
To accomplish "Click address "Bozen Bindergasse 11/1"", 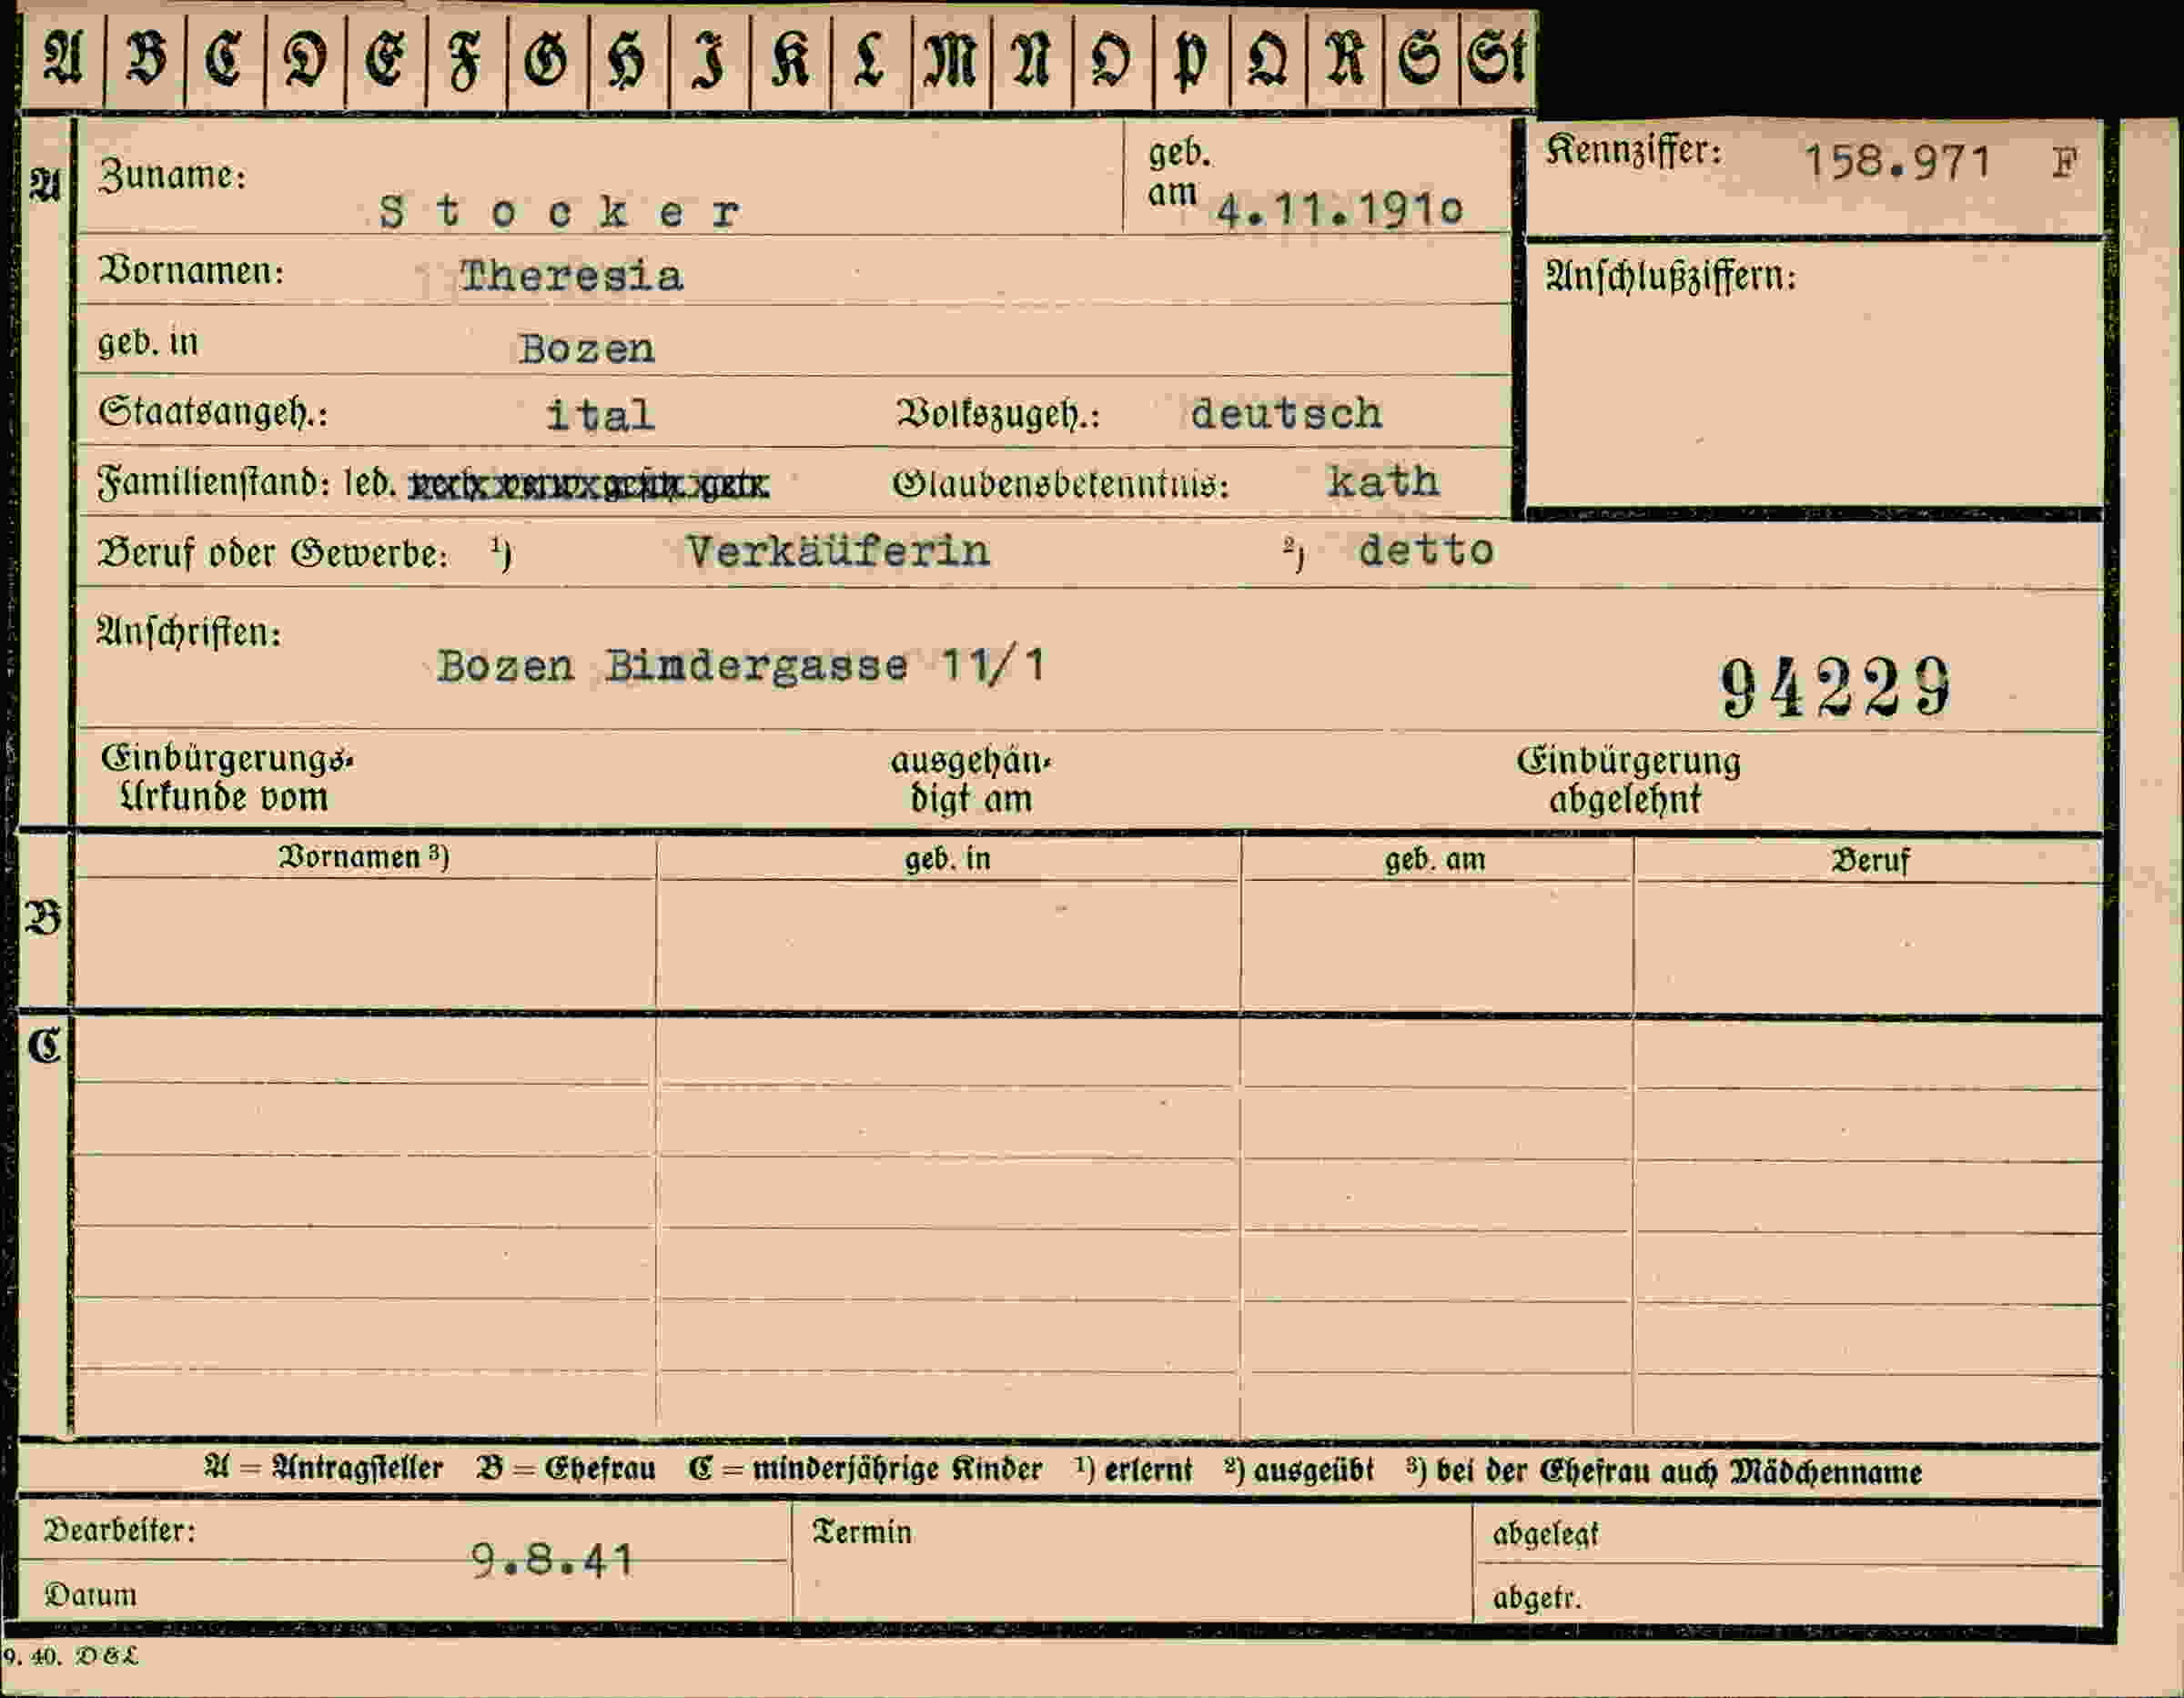I will 741,665.
